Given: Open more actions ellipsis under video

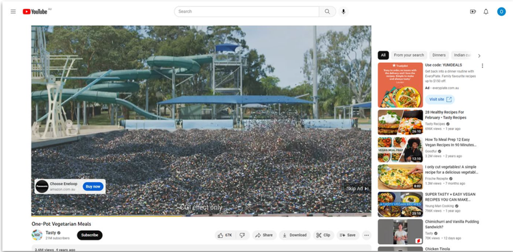Looking at the screenshot, I should click(x=367, y=235).
